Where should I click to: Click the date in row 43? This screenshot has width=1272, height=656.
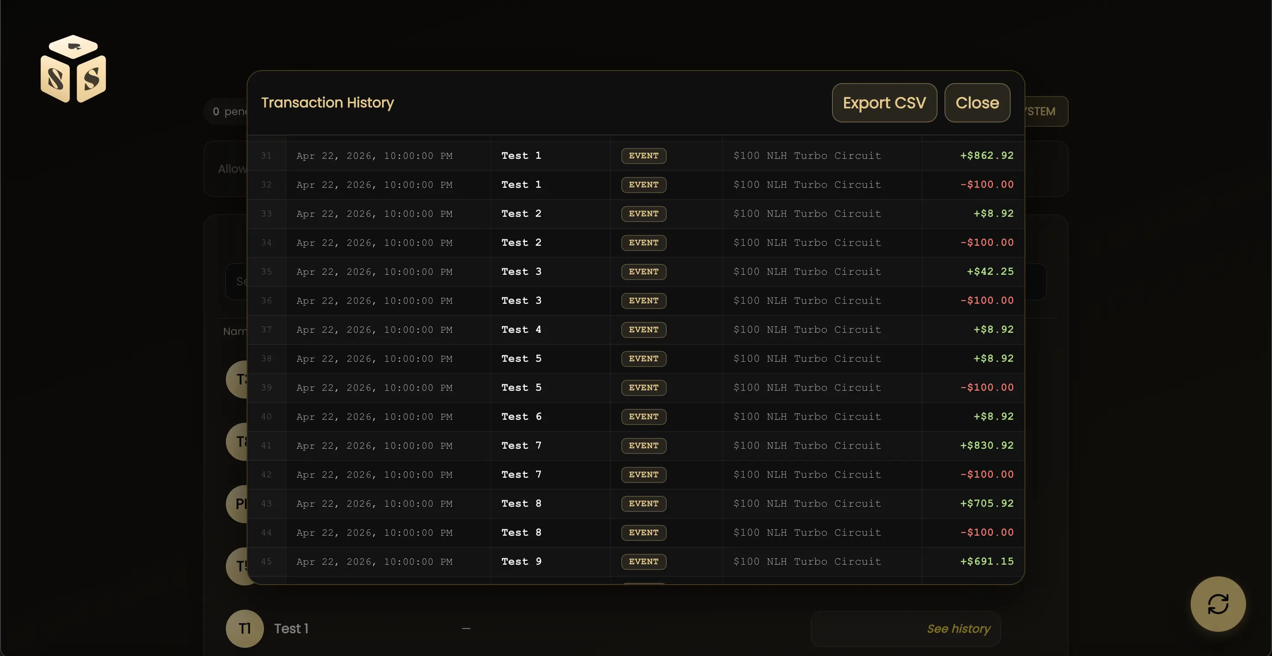(x=374, y=503)
